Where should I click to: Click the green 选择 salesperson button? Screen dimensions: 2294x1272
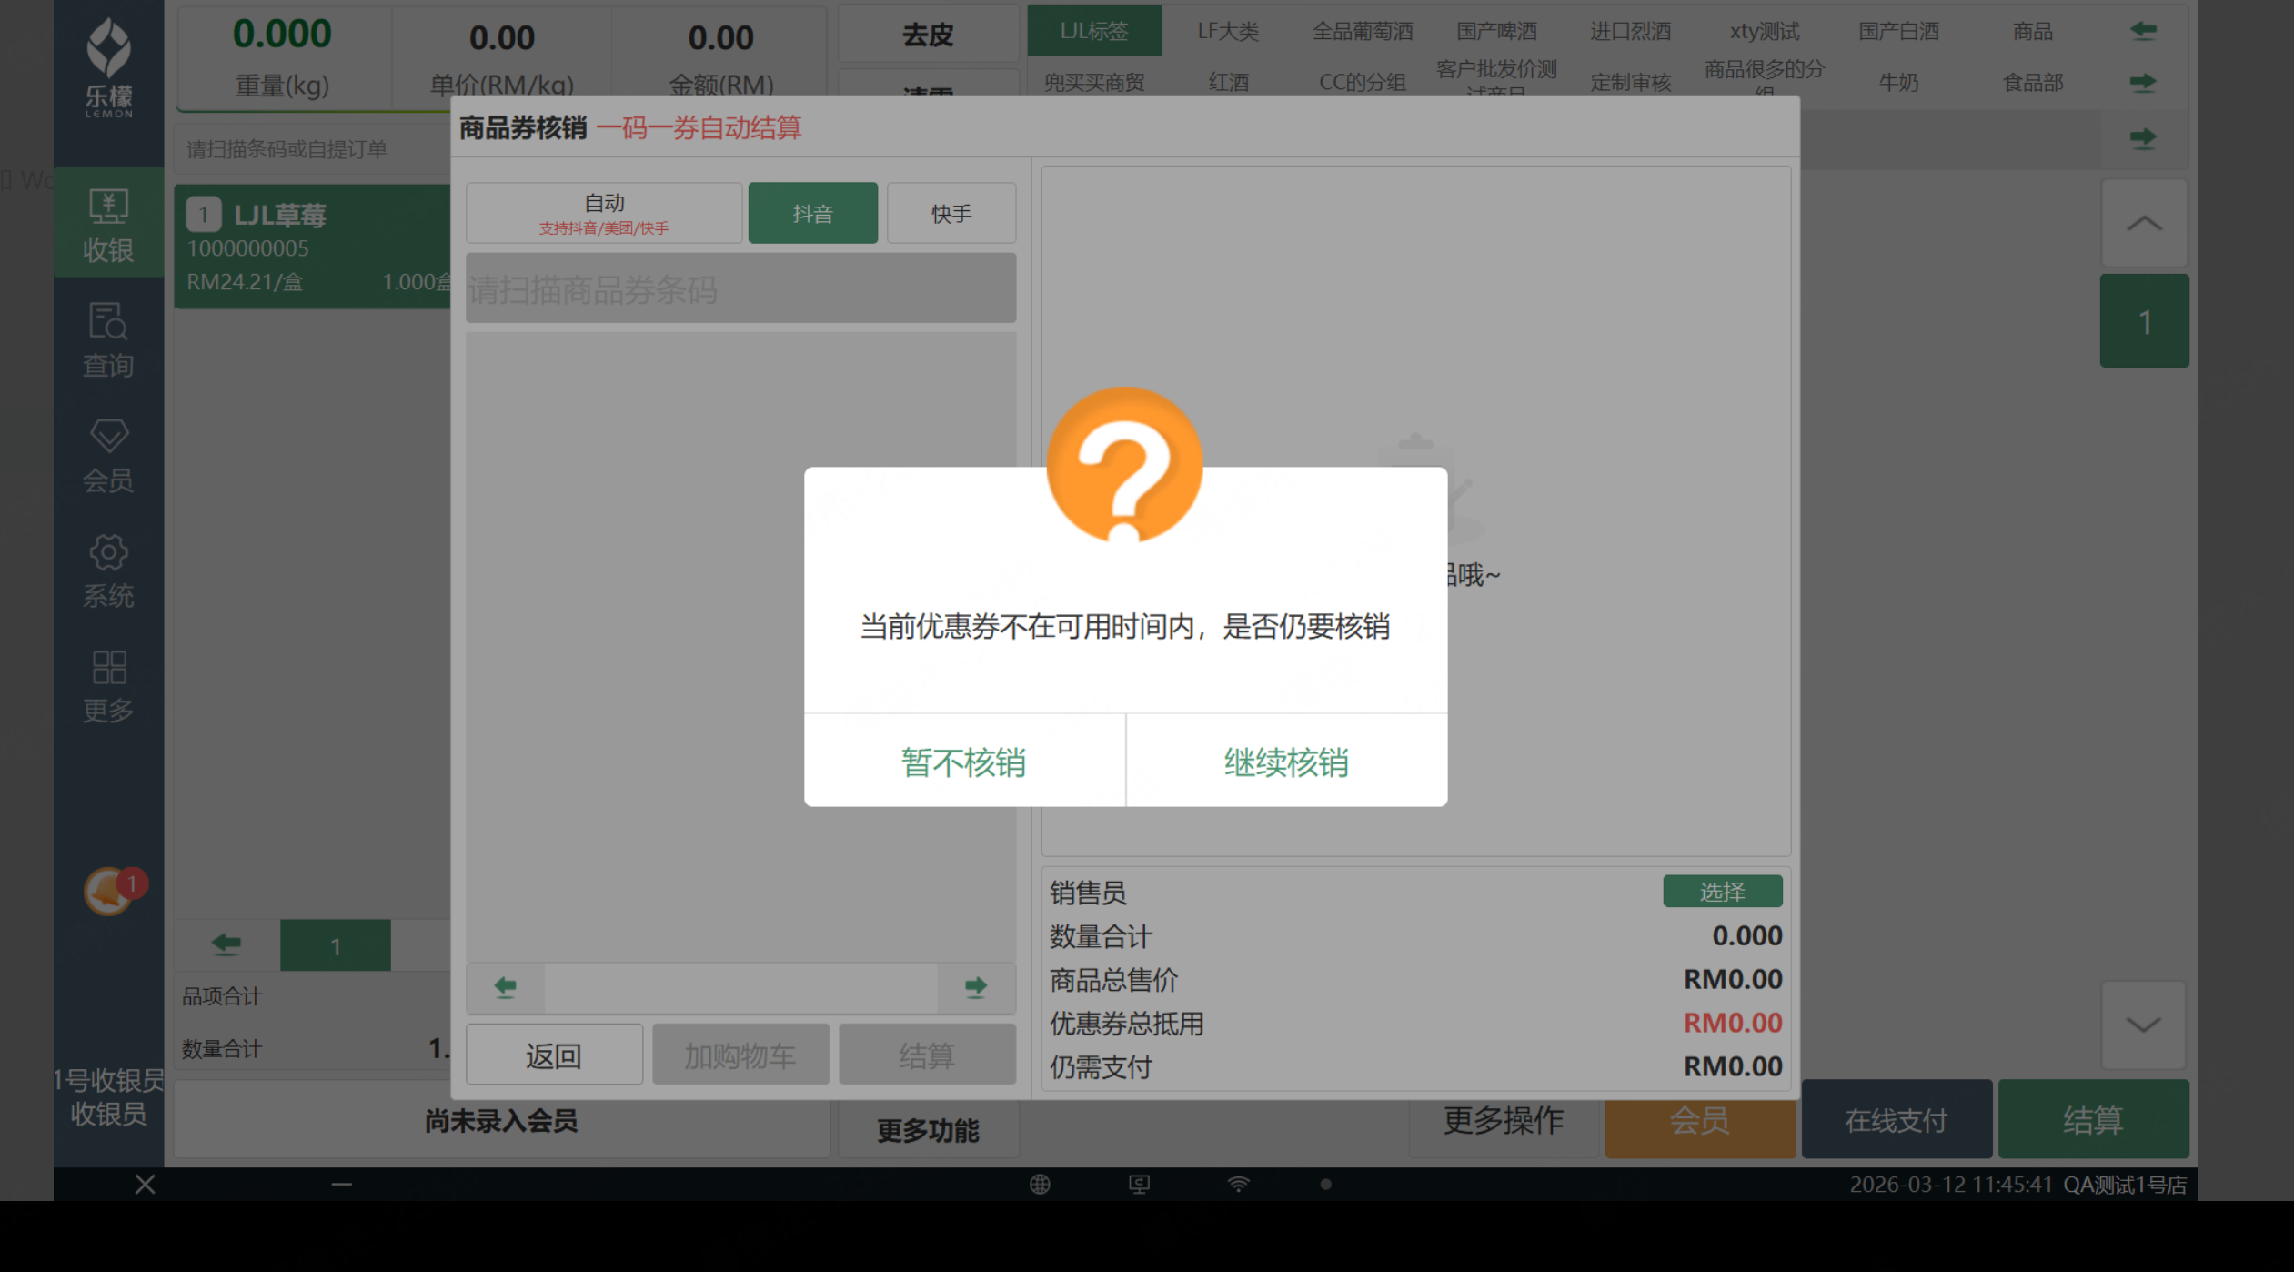[x=1722, y=892]
